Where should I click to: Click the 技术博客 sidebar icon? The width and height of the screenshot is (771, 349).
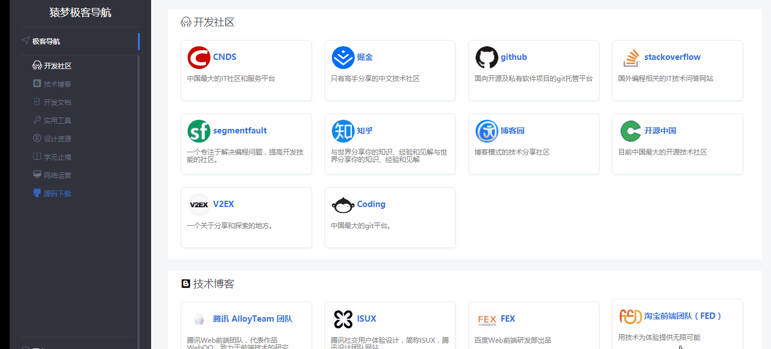[37, 84]
